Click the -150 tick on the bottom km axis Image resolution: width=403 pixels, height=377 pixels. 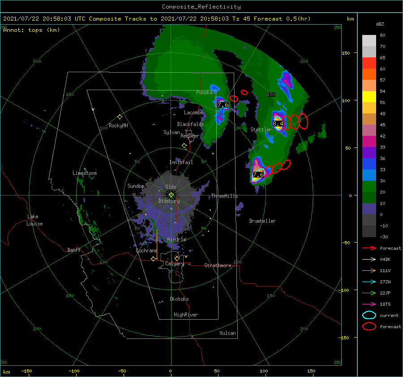pos(27,371)
